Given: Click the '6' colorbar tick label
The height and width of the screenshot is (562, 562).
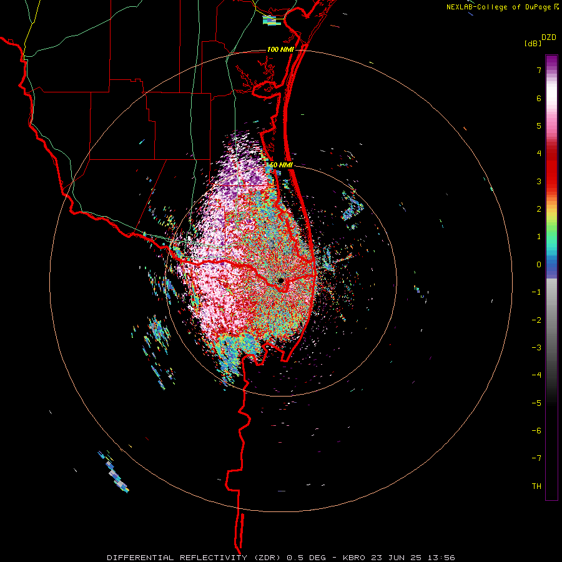Looking at the screenshot, I should coord(539,98).
